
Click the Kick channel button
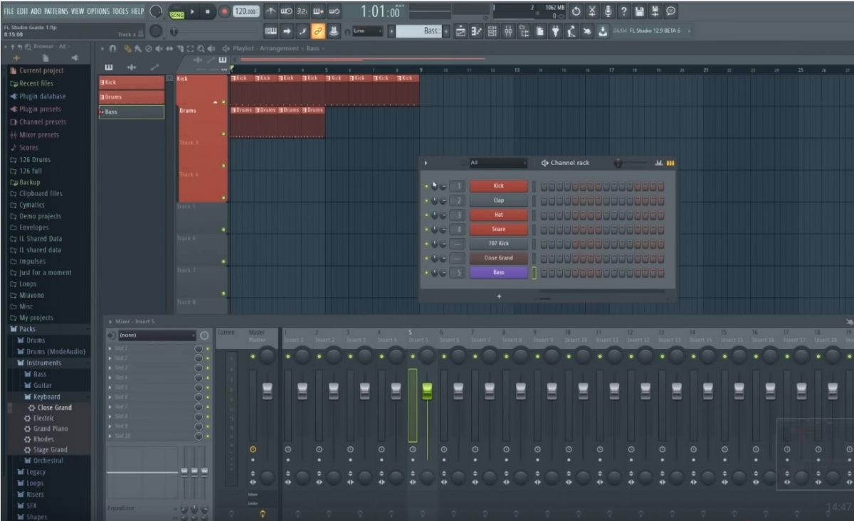point(498,186)
